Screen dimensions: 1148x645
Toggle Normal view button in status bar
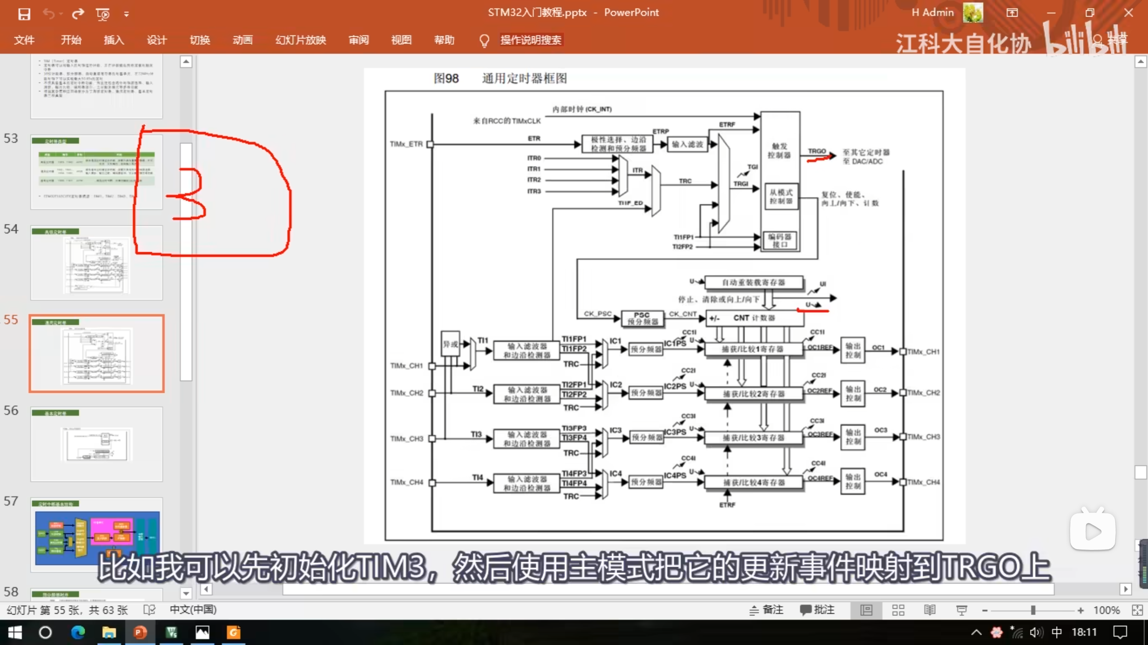click(866, 610)
